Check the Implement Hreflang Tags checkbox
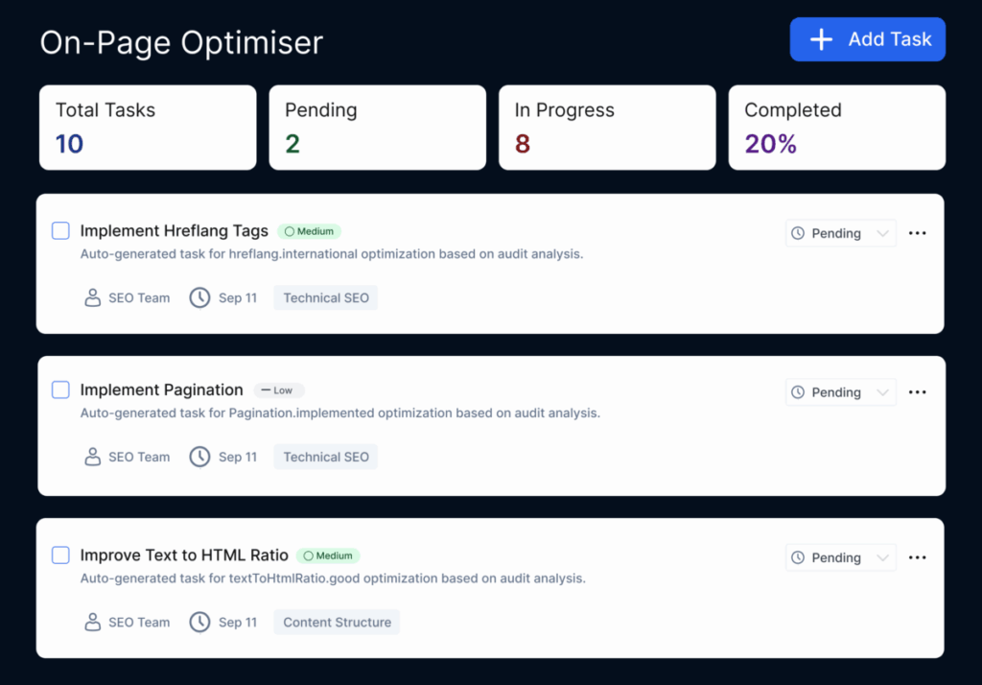Viewport: 982px width, 685px height. [60, 231]
